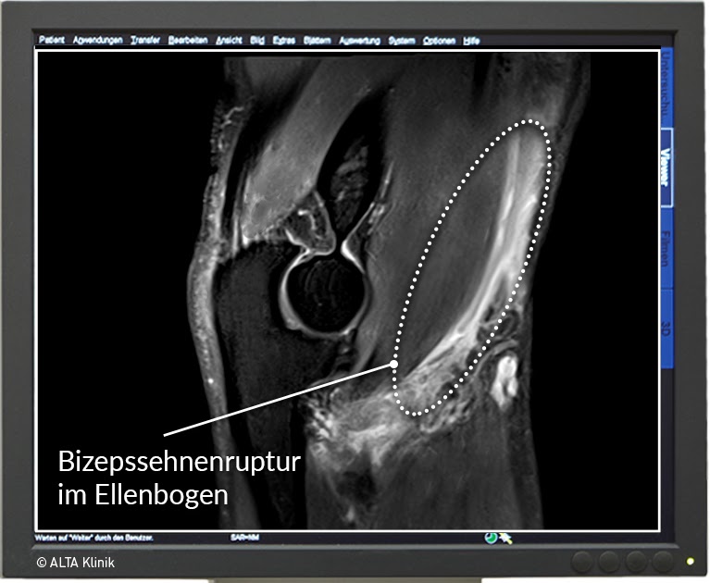Open the Bild menu
Image resolution: width=710 pixels, height=583 pixels.
257,41
